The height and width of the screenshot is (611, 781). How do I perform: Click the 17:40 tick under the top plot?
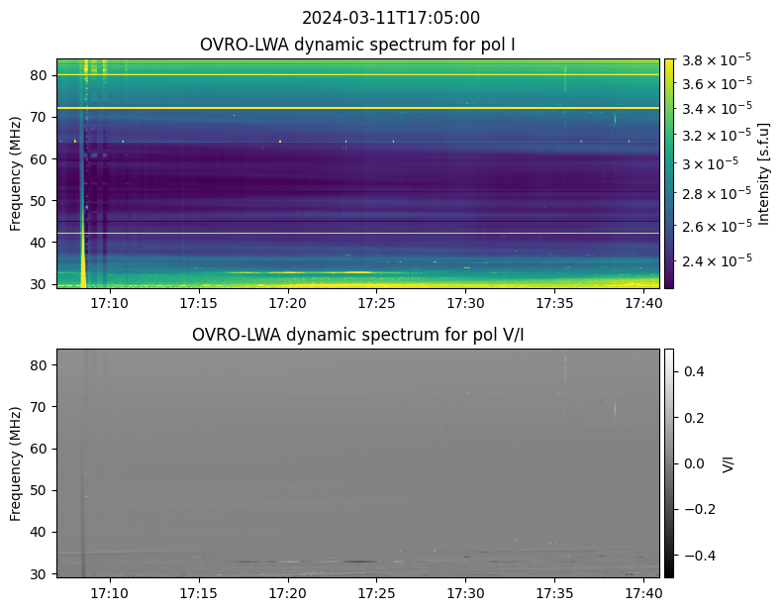pyautogui.click(x=642, y=302)
